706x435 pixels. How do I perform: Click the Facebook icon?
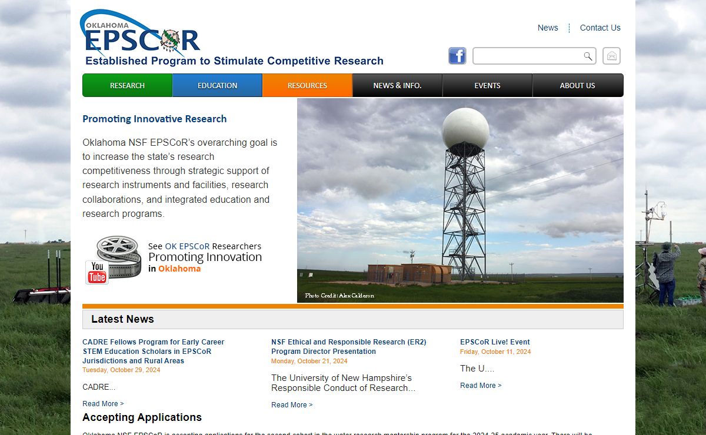point(457,56)
